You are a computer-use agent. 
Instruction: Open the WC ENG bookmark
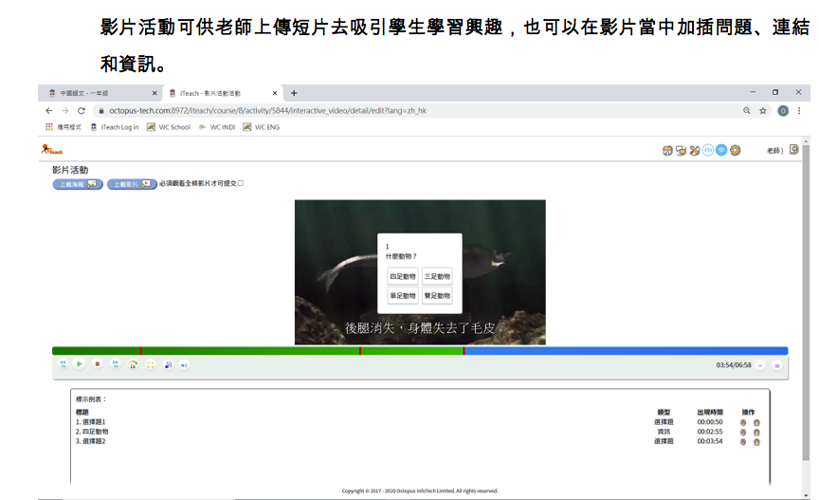point(262,127)
